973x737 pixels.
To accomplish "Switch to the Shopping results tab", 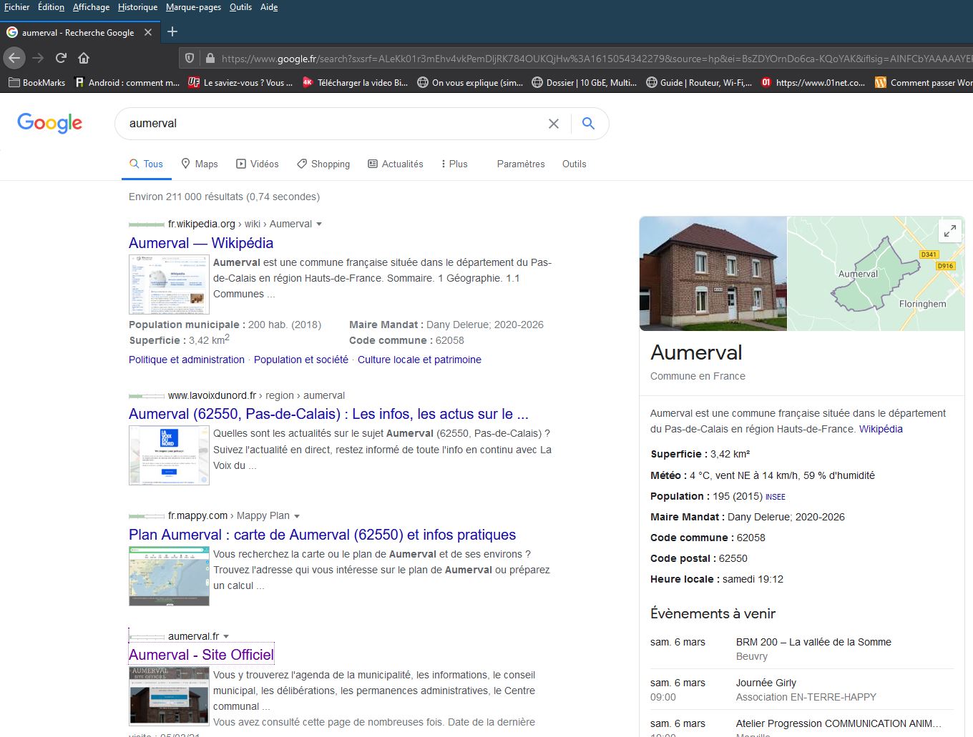I will point(323,164).
